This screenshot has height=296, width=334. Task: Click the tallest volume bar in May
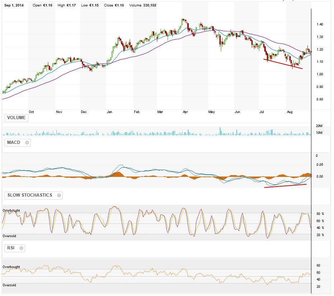(x=220, y=131)
